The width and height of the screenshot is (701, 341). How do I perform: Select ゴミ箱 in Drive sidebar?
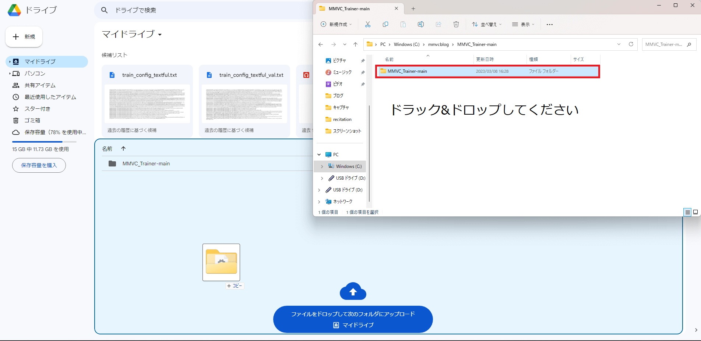coord(32,121)
